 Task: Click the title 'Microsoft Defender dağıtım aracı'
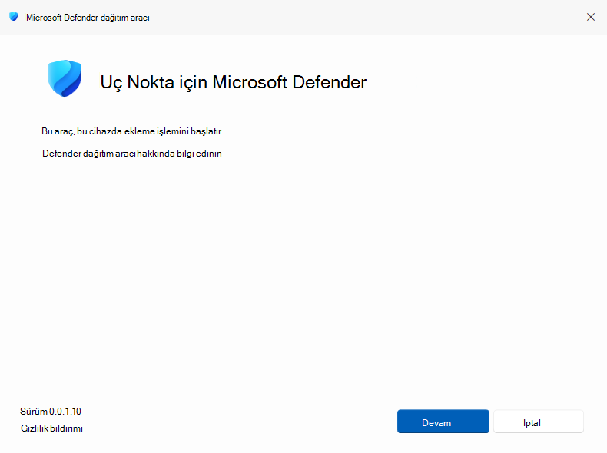(x=88, y=18)
